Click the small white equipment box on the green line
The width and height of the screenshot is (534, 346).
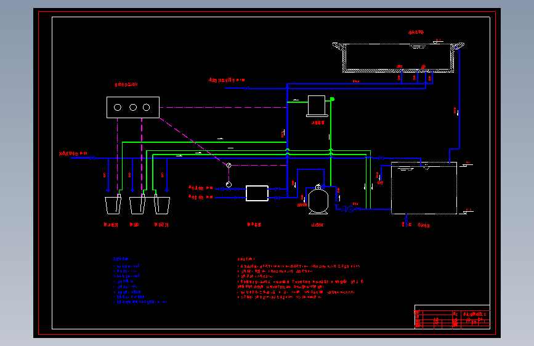click(317, 106)
